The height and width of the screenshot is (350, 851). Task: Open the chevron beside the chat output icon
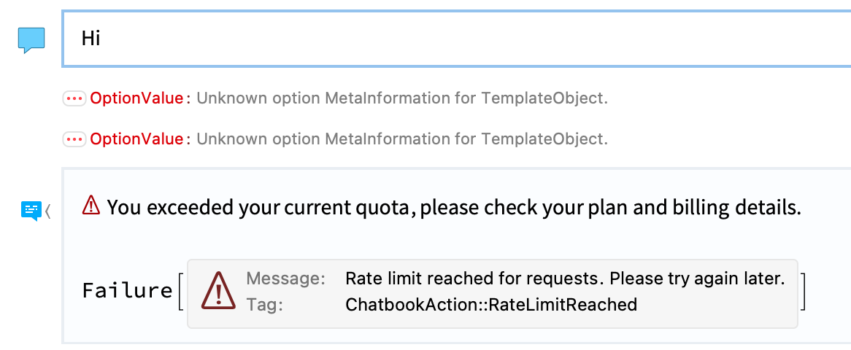pos(47,211)
